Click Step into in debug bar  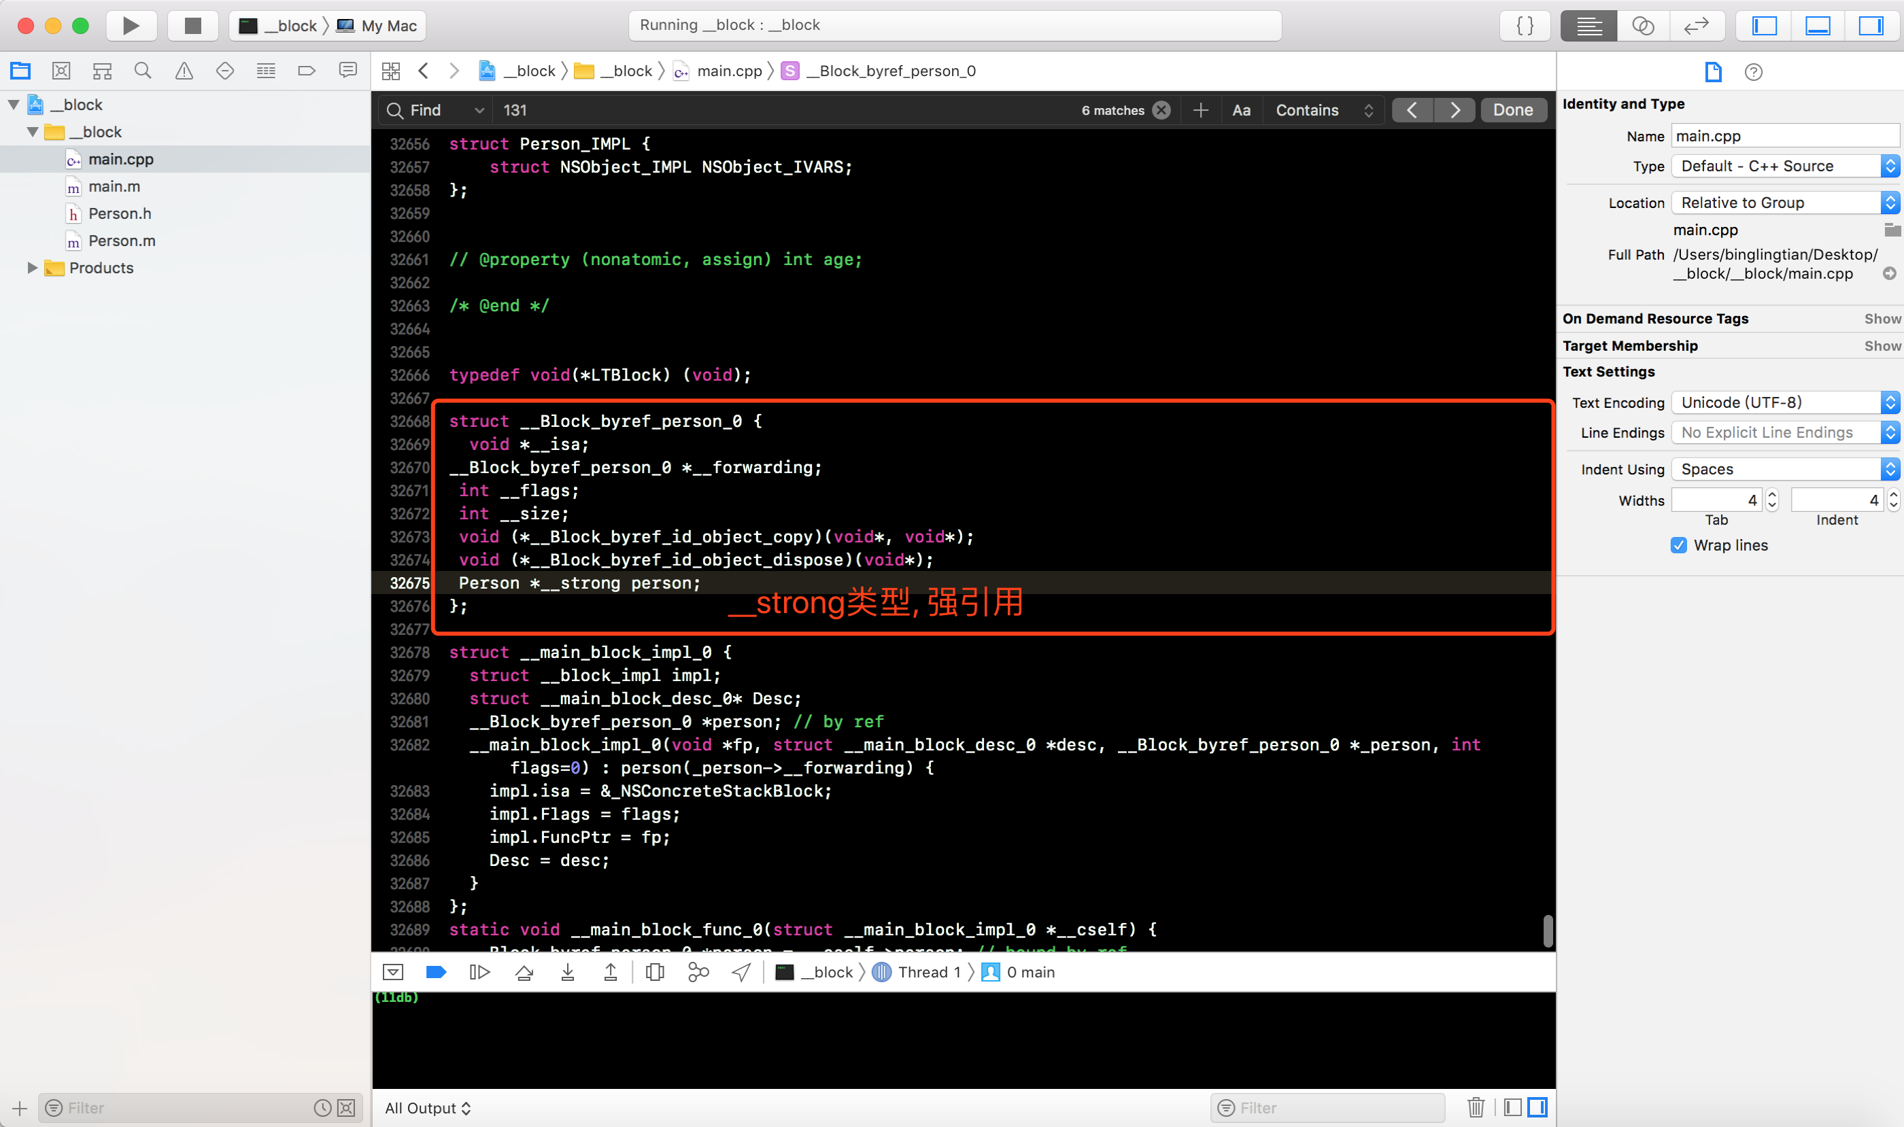(x=568, y=972)
